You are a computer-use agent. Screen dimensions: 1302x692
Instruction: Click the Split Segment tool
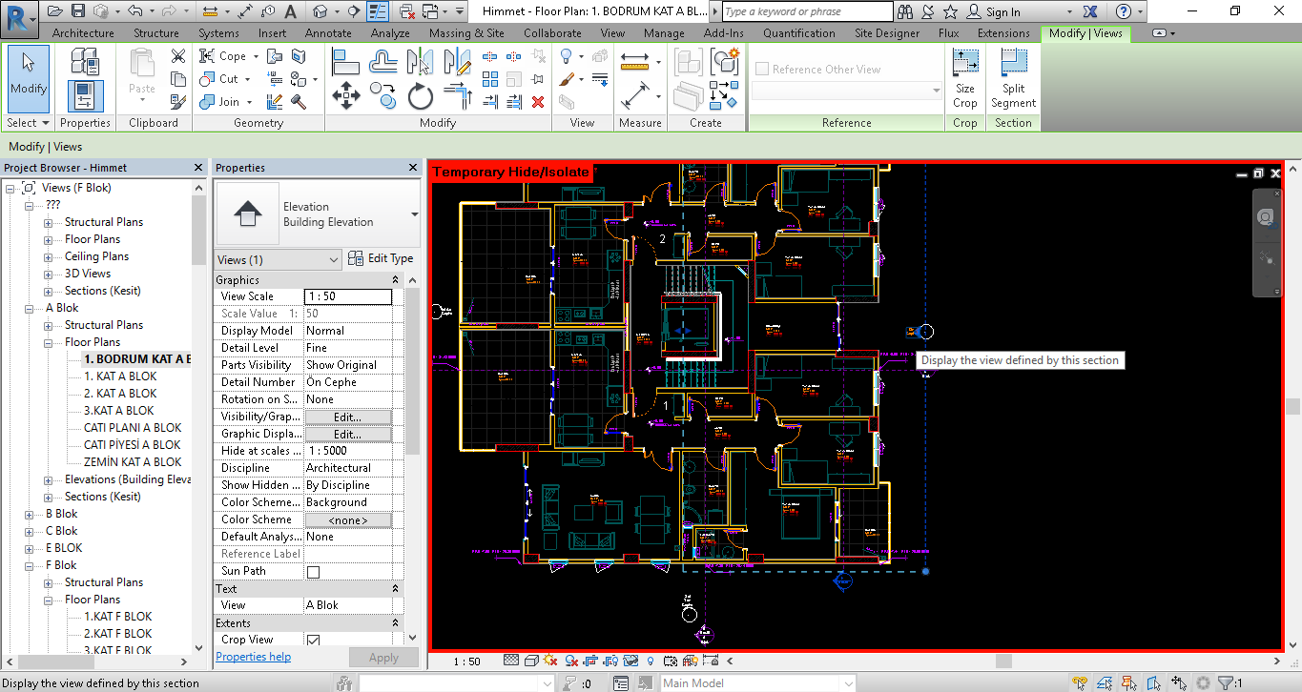1012,79
